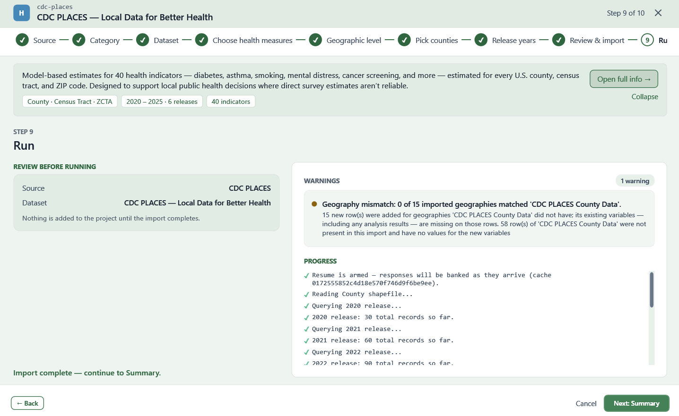679x416 pixels.
Task: Click the Category step checkmark icon
Action: click(x=79, y=40)
